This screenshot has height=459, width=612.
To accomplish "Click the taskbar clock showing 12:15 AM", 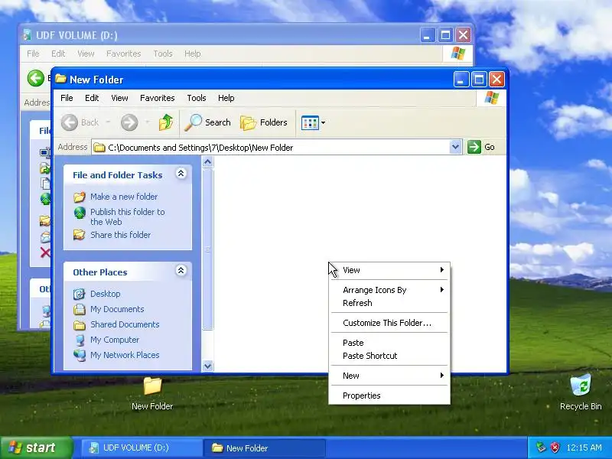I will point(584,448).
